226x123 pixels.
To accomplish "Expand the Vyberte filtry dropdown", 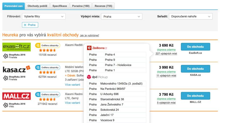I will [x=44, y=16].
